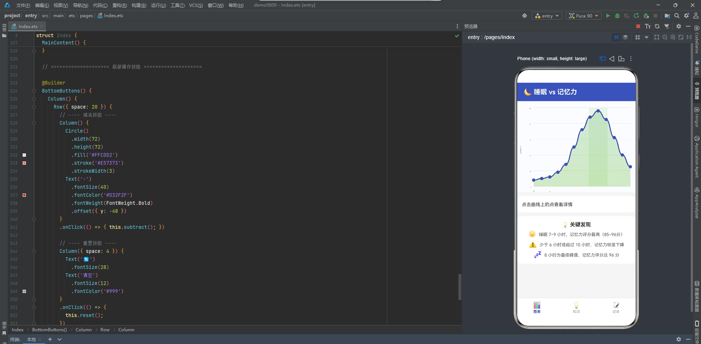Open the 导航(N) menu
This screenshot has width=701, height=344.
[x=80, y=5]
